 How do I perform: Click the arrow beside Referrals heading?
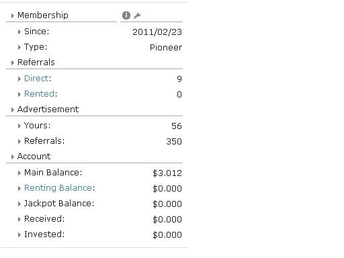click(13, 62)
